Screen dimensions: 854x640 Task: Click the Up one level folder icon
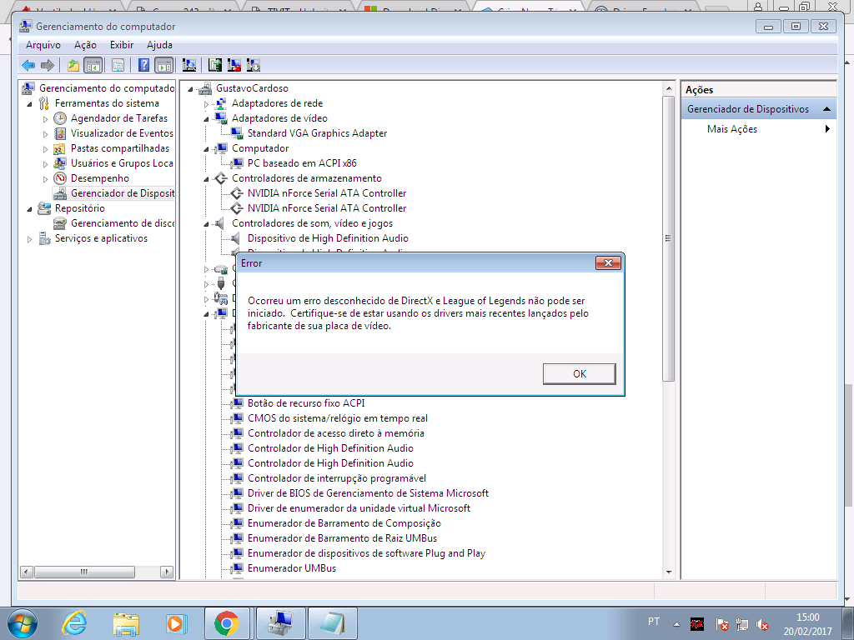[x=73, y=65]
